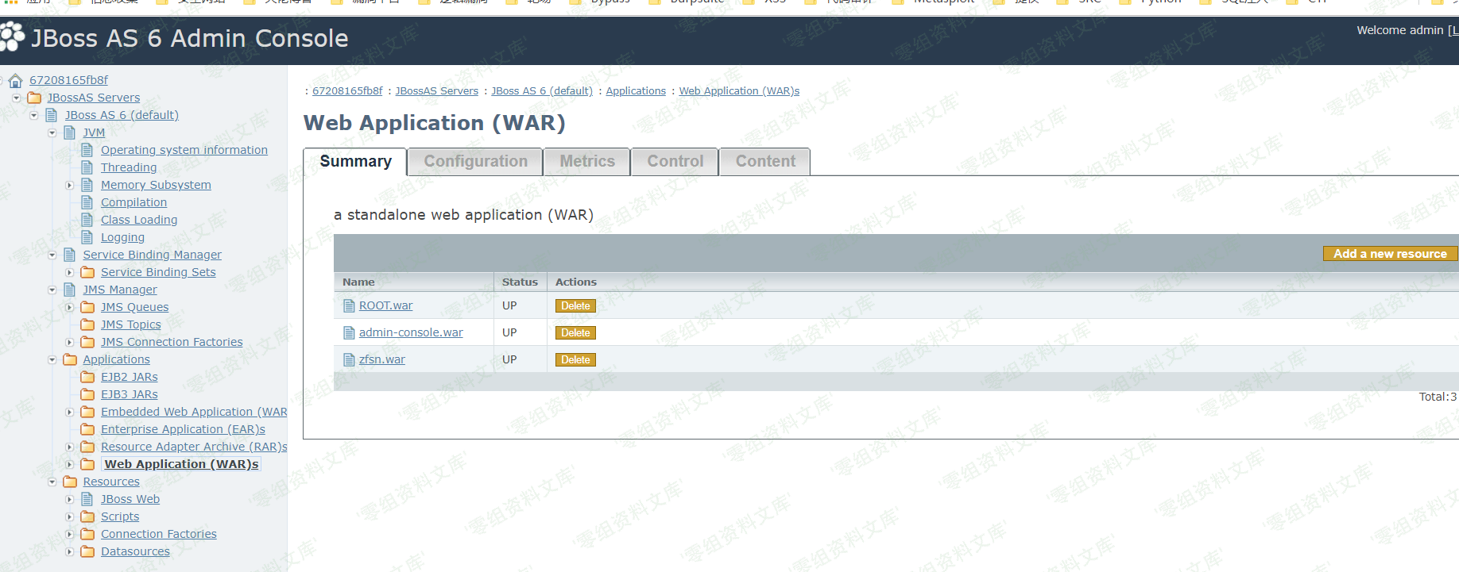Image resolution: width=1459 pixels, height=572 pixels.
Task: Open Applications link in breadcrumb
Action: 636,91
